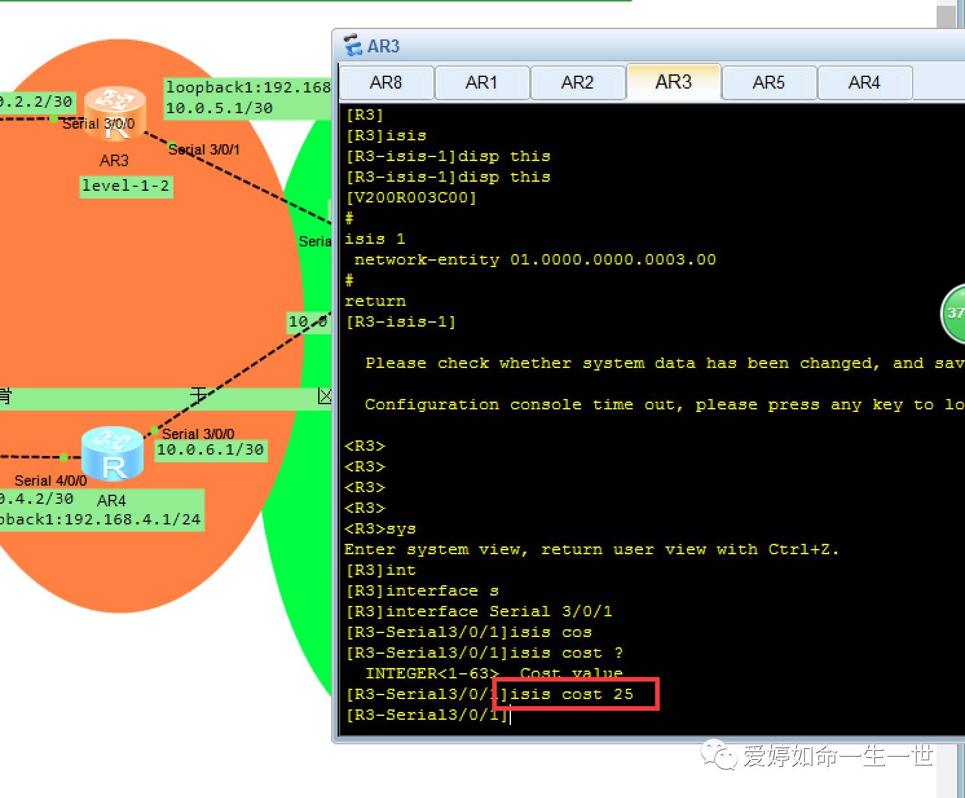Viewport: 965px width, 798px height.
Task: Click the green 37 circular badge
Action: point(953,314)
